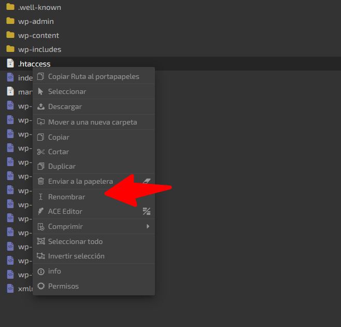Click the eraser icon on the papelera row
This screenshot has height=327, width=341.
click(x=147, y=181)
